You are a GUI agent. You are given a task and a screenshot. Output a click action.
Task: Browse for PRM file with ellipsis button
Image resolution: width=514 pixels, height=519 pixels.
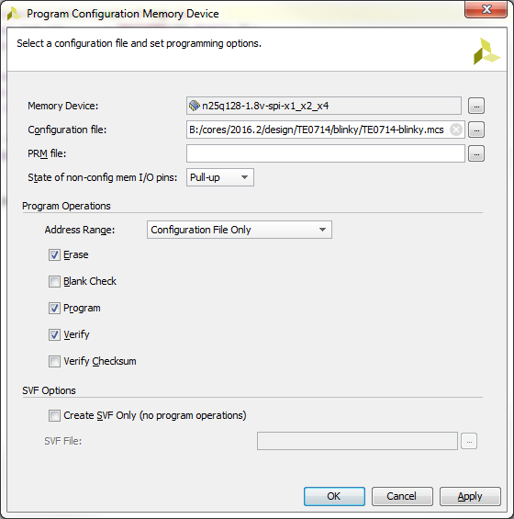click(x=476, y=153)
